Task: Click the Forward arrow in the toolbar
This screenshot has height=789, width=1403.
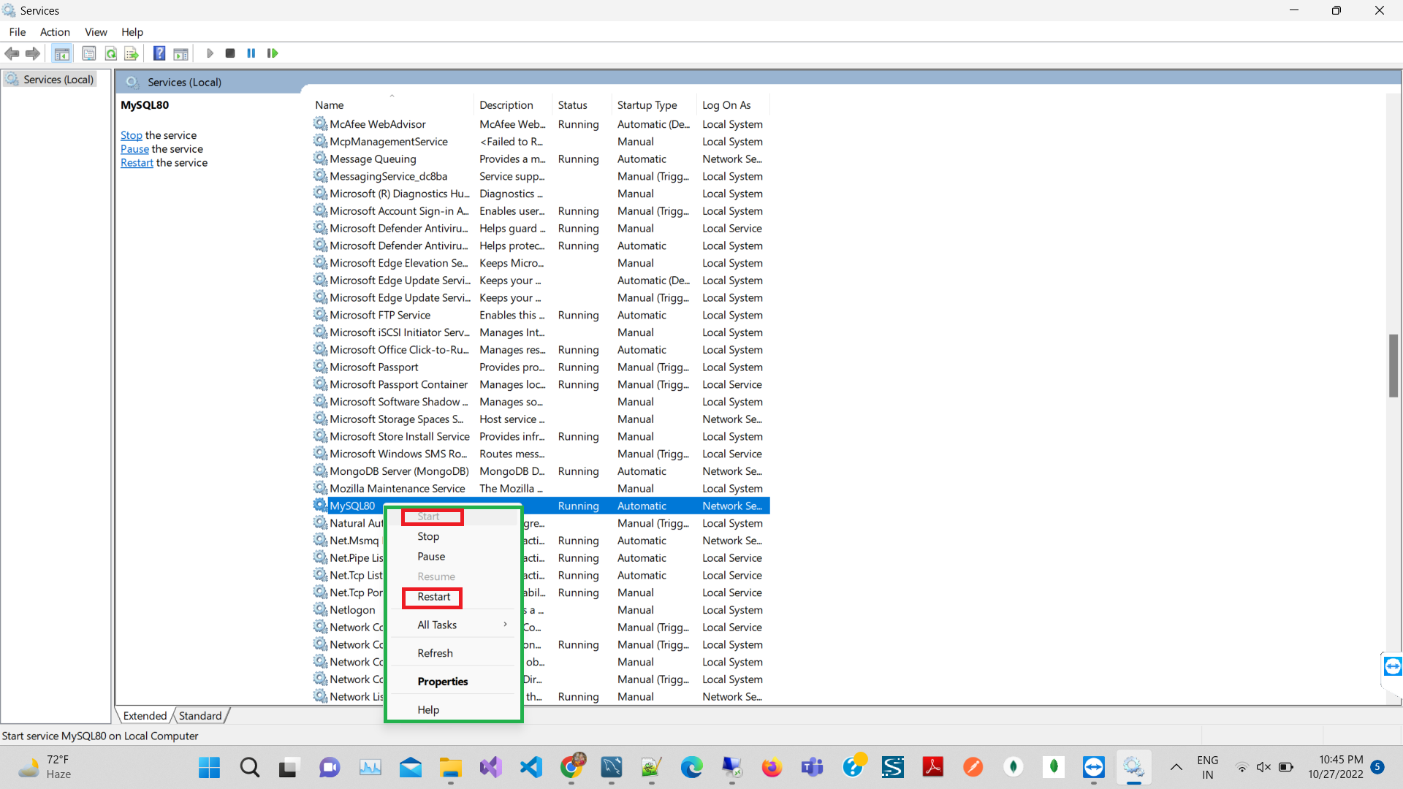Action: click(x=33, y=53)
